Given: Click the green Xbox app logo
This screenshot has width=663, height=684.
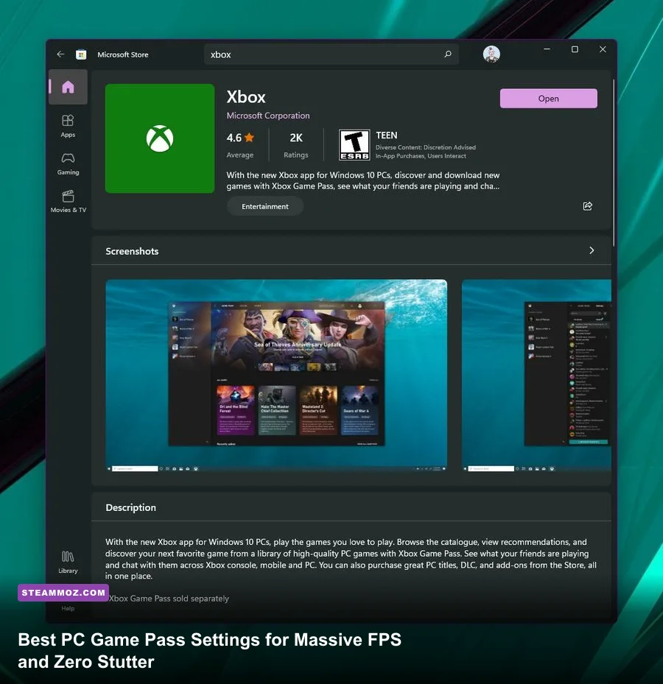Looking at the screenshot, I should [160, 138].
